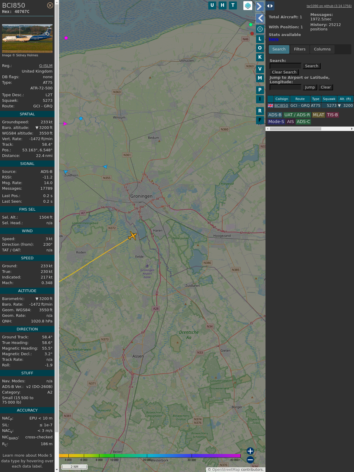The width and height of the screenshot is (354, 472).
Task: Click the H map button
Action: [223, 5]
